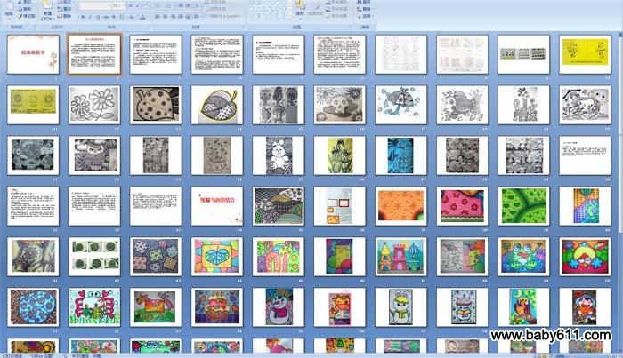Toggle right paragraph alignment

tap(173, 16)
